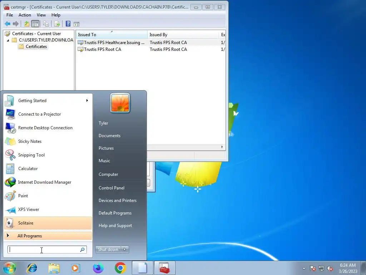Open the View menu
Viewport: 366px width, 275px height.
41,15
